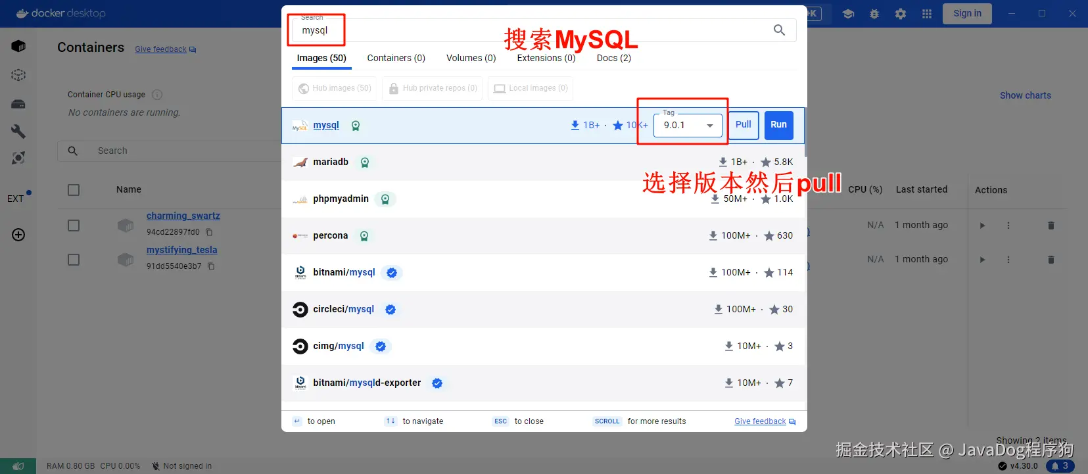Viewport: 1088px width, 474px height.
Task: Open mystifying_tesla container link
Action: pos(182,250)
